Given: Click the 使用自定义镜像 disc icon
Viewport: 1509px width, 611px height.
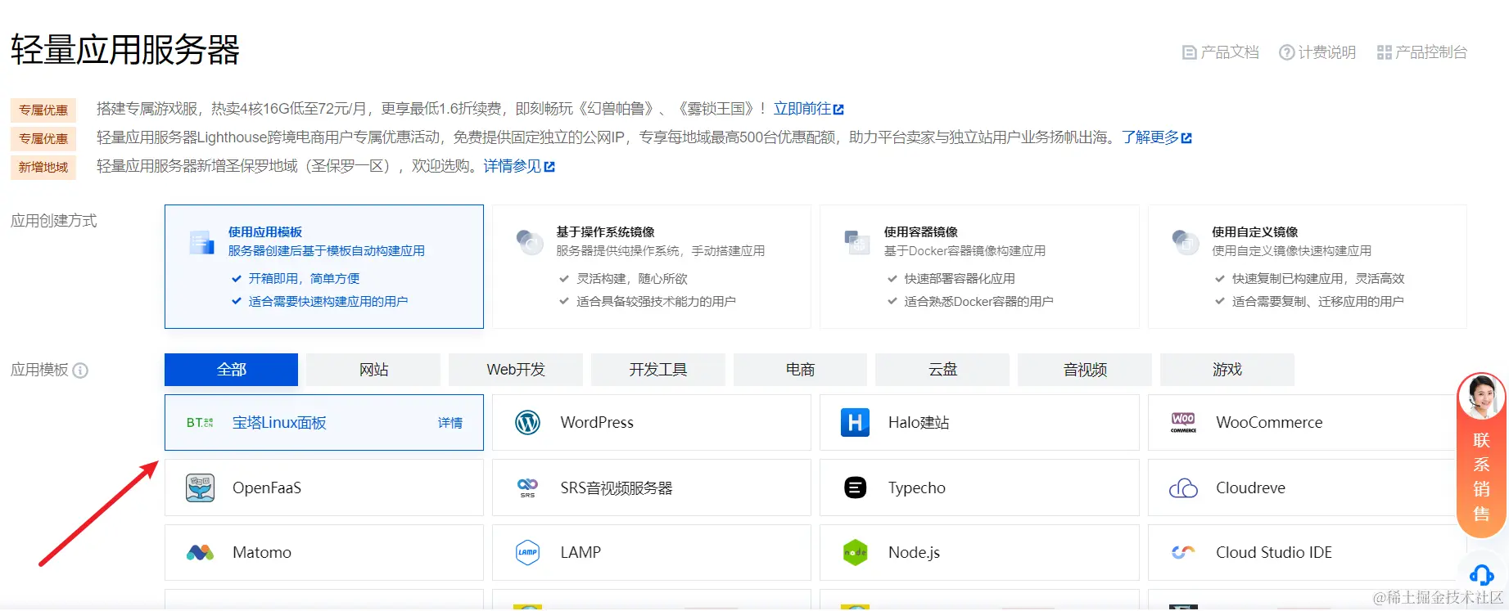Looking at the screenshot, I should pos(1186,242).
